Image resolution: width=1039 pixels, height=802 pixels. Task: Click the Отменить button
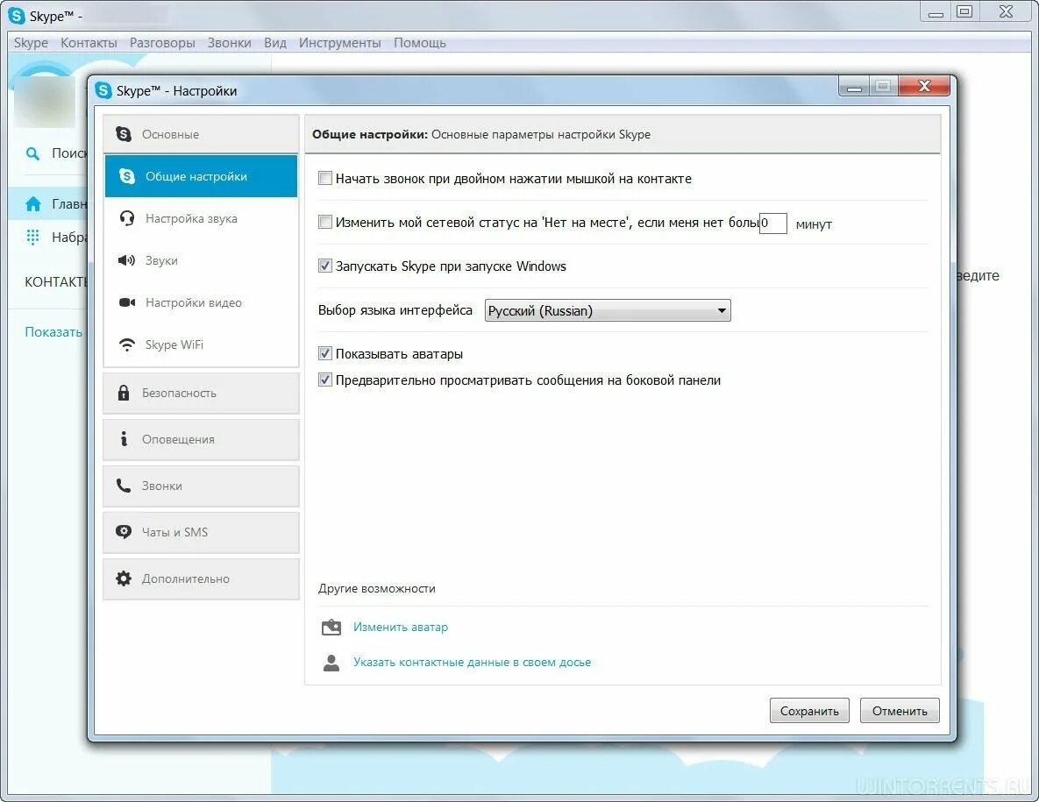click(x=900, y=711)
